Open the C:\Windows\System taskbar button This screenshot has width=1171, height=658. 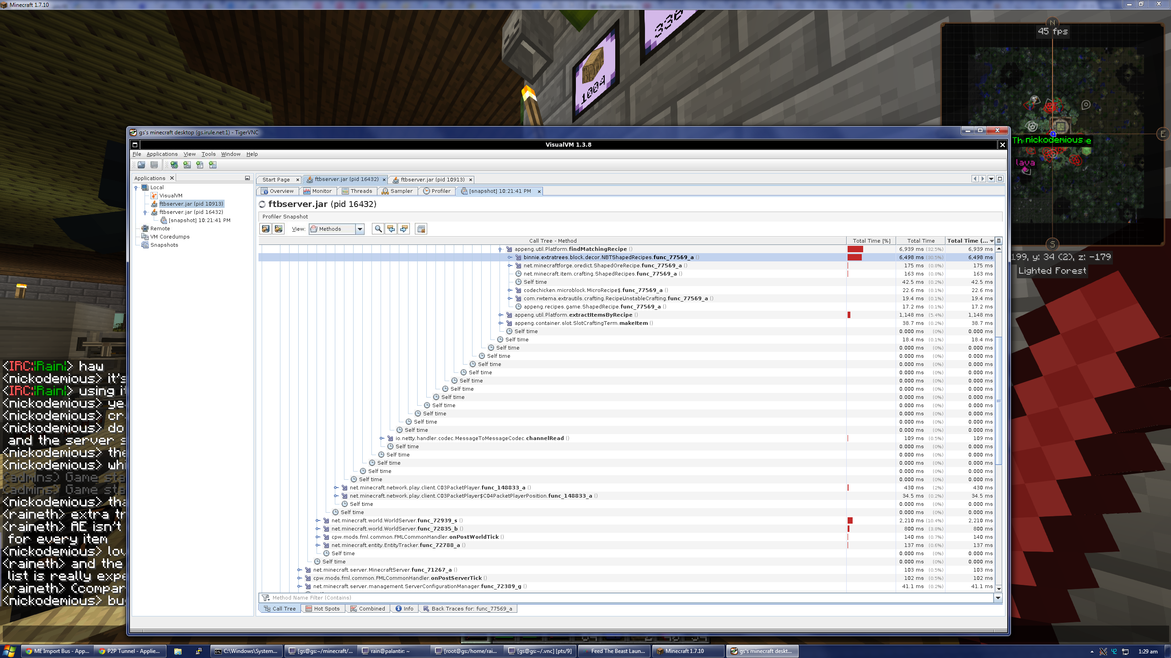(246, 651)
